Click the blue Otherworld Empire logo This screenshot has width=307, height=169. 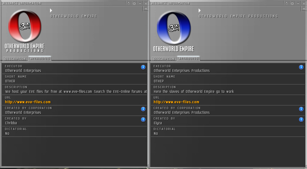pos(174,31)
